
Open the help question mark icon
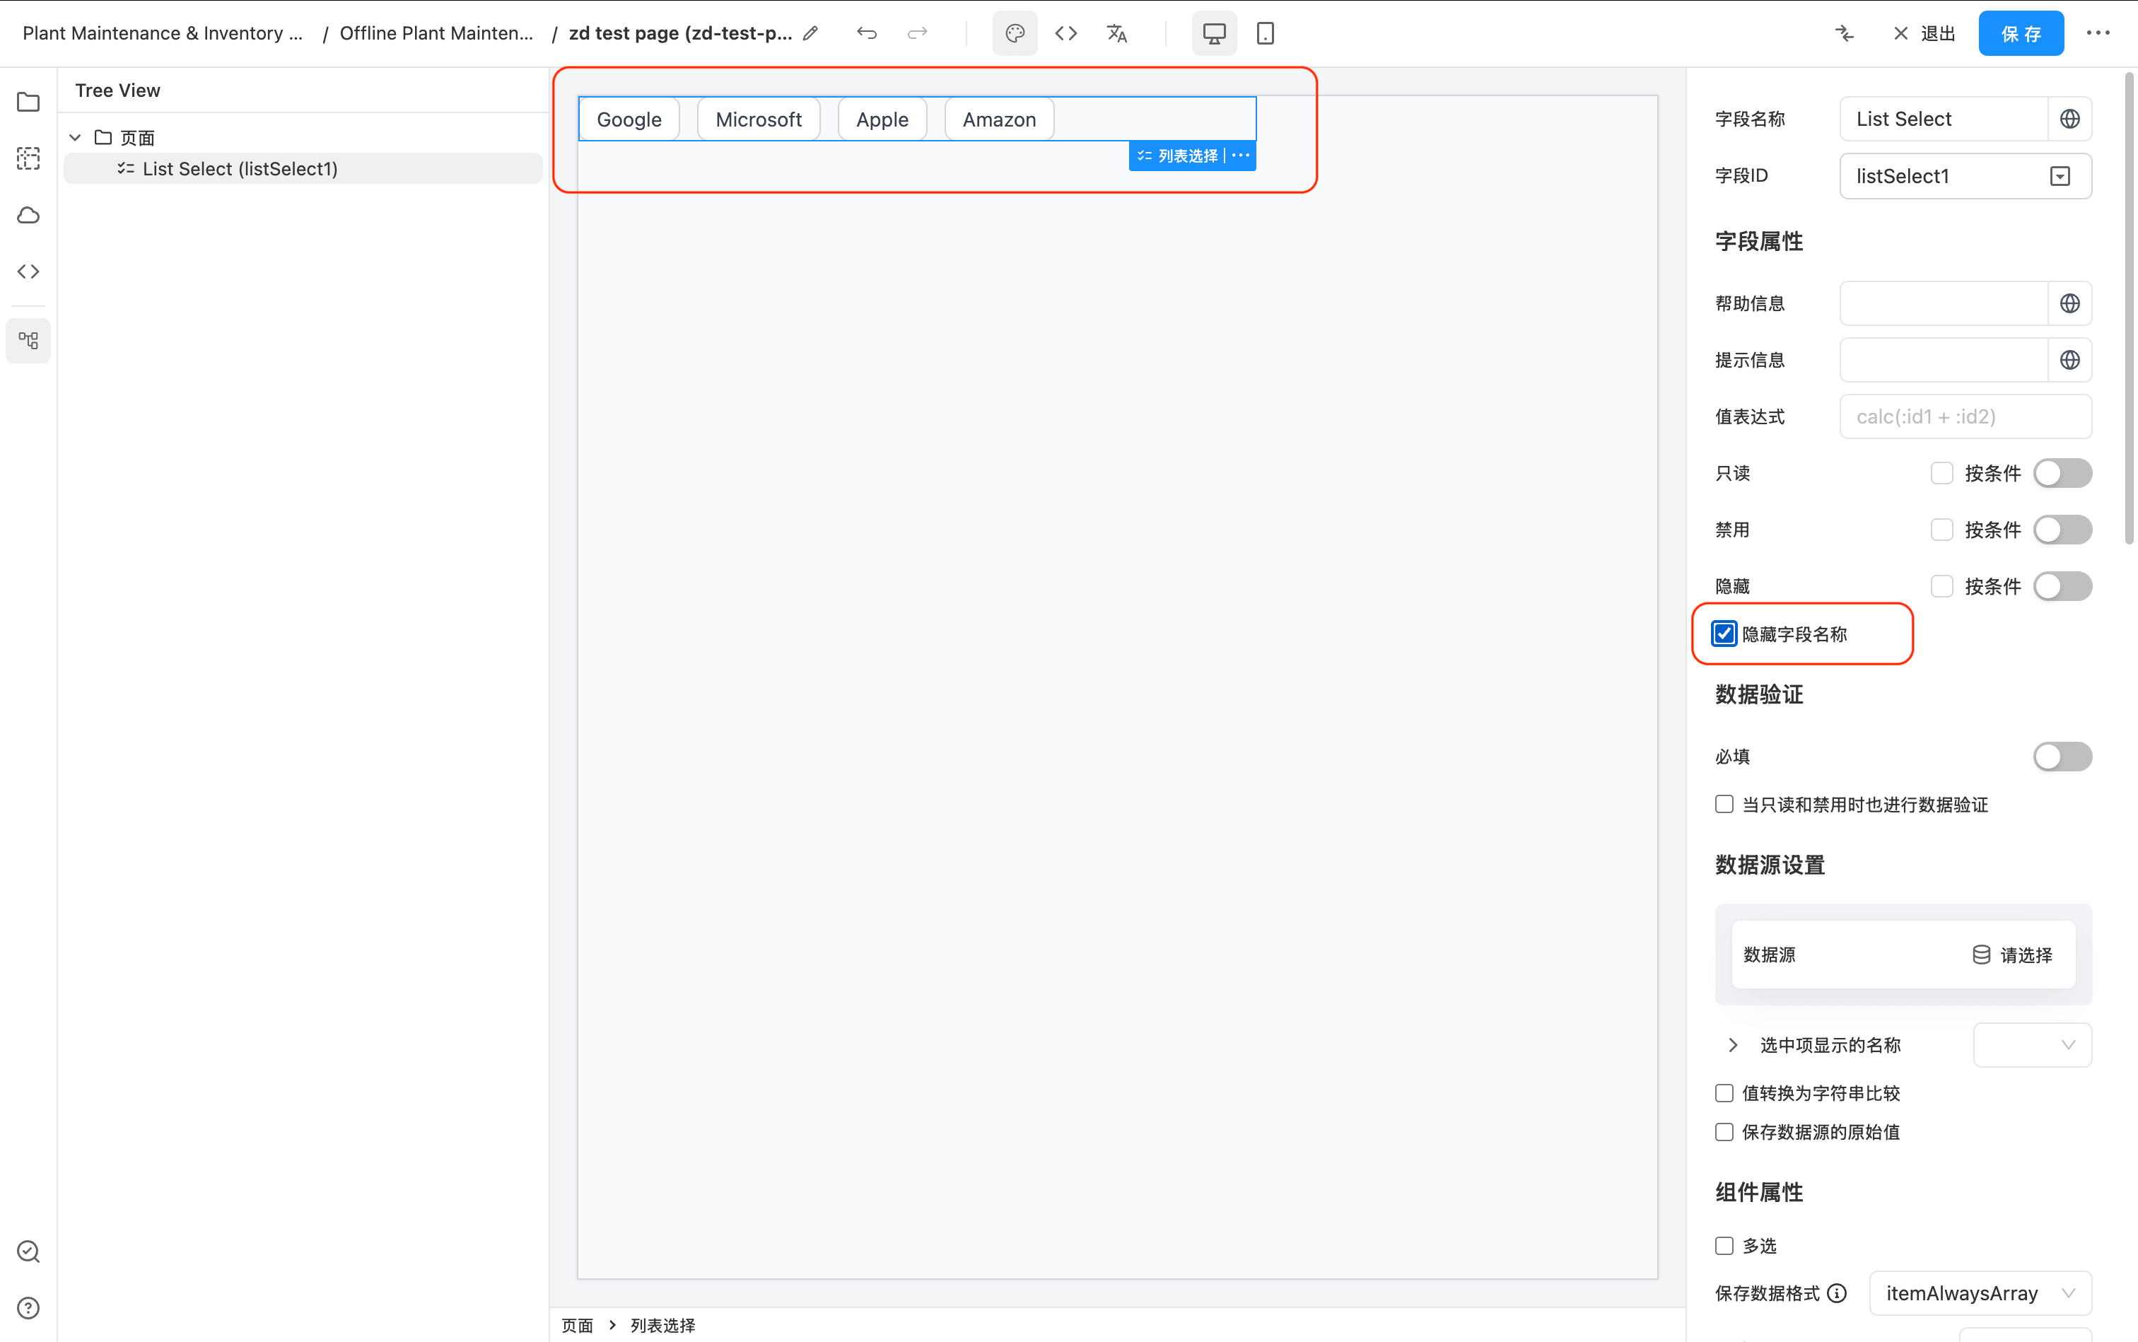28,1308
